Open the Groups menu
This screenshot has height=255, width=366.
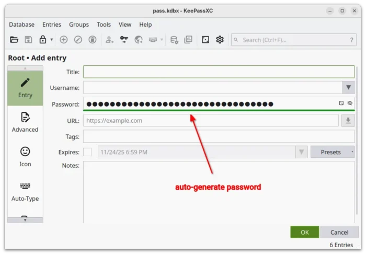coord(79,25)
